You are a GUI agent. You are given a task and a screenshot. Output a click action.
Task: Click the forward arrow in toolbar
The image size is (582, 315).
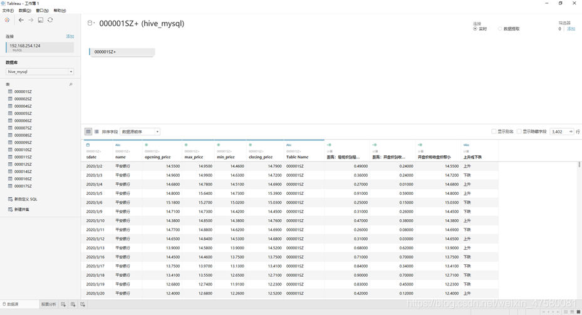(31, 20)
